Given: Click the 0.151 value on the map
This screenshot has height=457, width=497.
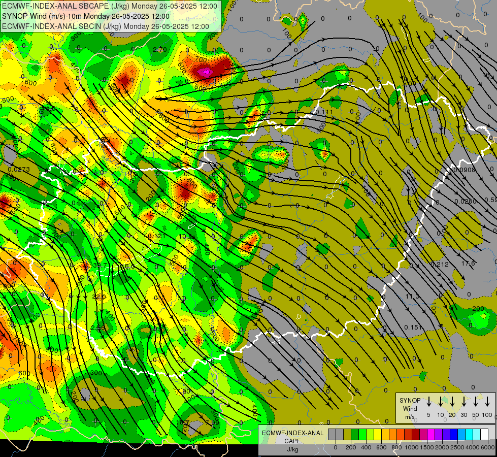Looking at the screenshot, I should click(x=413, y=327).
